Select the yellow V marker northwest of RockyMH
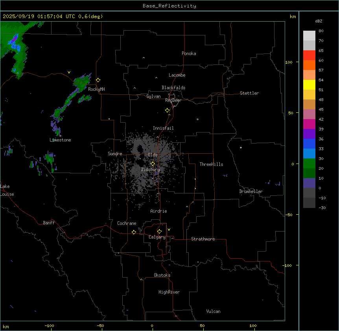Screen dimensions: 339x331 click(x=69, y=72)
